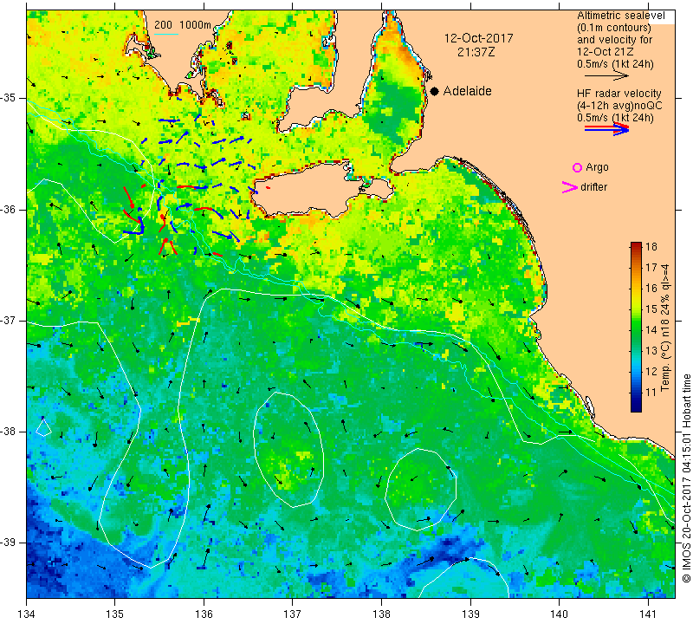The width and height of the screenshot is (693, 624).
Task: Click the 136 longitude axis label
Action: [x=204, y=614]
